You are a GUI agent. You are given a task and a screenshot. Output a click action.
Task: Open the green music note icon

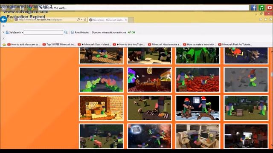pyautogui.click(x=261, y=8)
